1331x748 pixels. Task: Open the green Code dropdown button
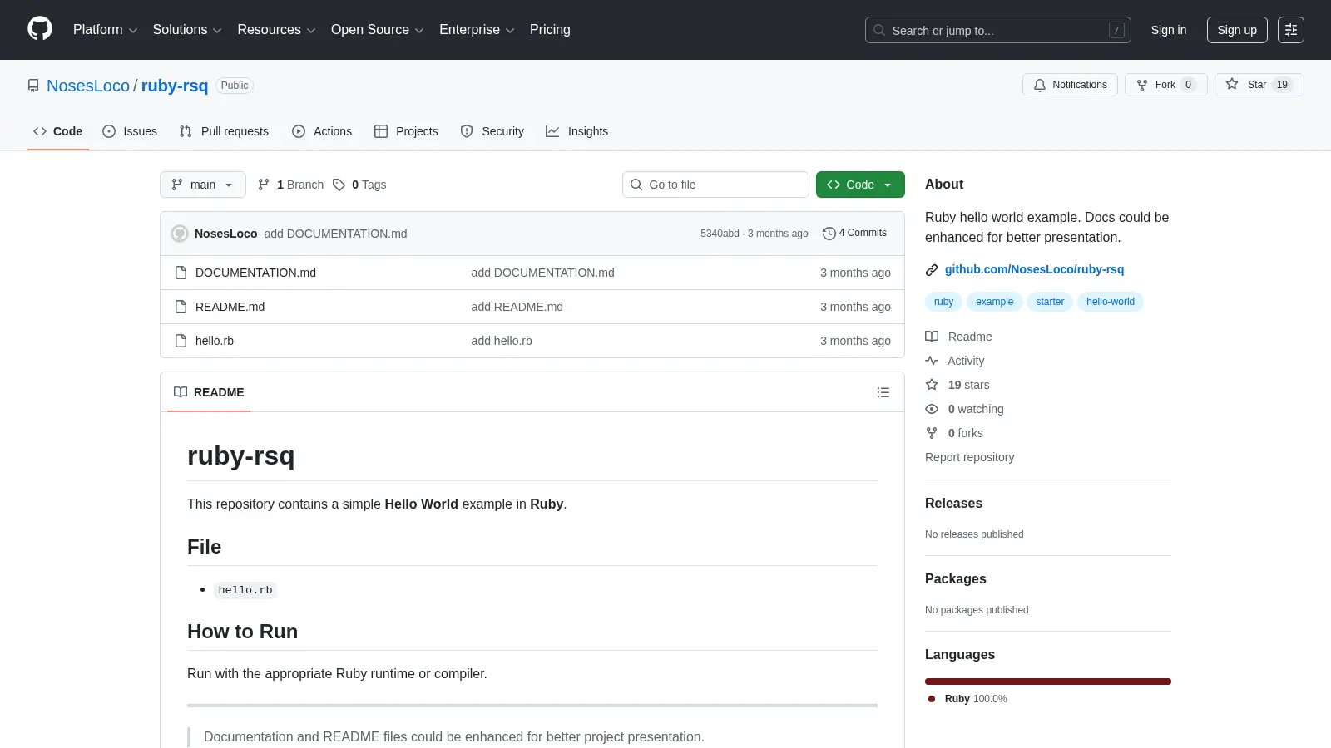[x=860, y=185]
